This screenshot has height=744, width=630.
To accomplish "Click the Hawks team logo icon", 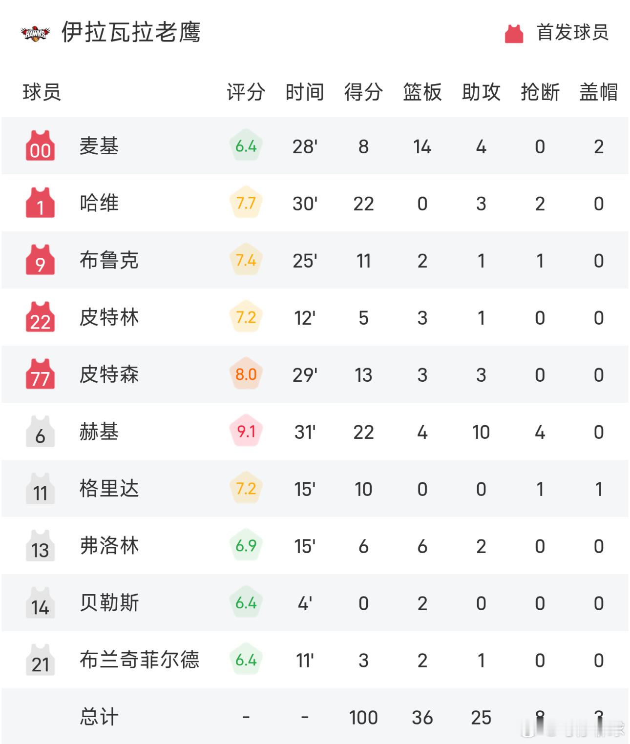I will coord(35,33).
